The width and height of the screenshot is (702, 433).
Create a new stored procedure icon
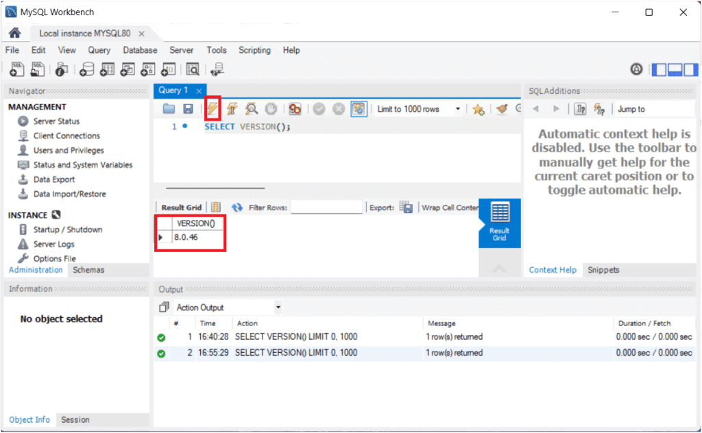tap(148, 69)
